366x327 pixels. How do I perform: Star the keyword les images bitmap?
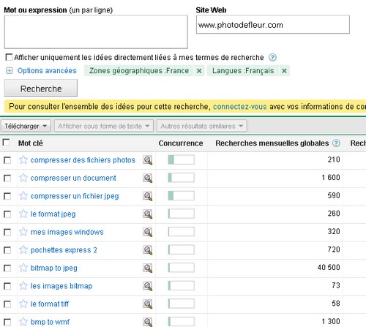click(x=23, y=286)
